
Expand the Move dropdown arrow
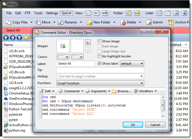[54, 22]
